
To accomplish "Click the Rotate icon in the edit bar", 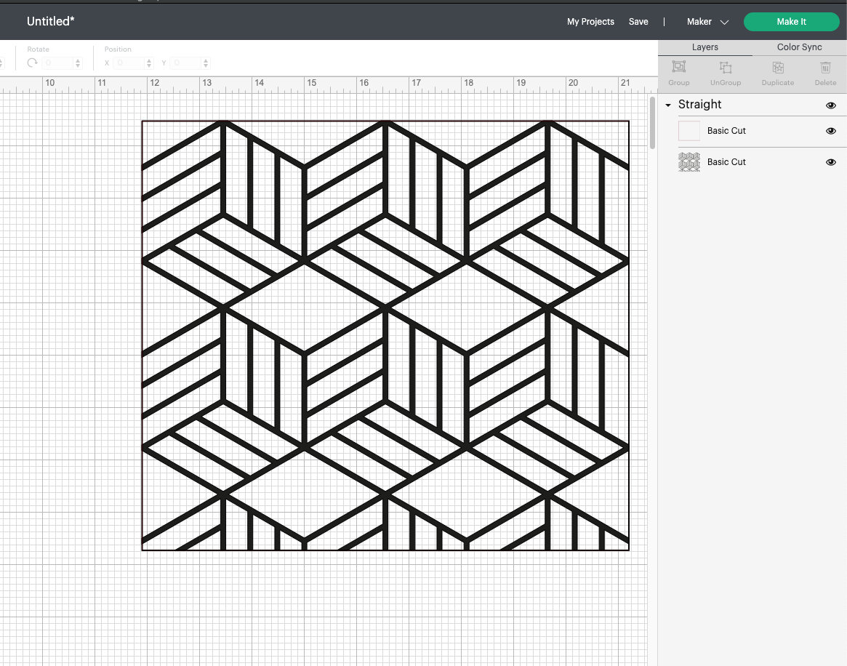I will point(32,63).
